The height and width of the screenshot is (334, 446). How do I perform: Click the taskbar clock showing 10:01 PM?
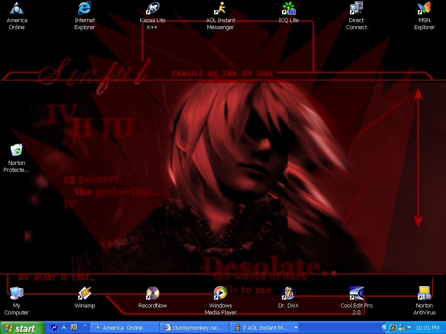pyautogui.click(x=427, y=328)
